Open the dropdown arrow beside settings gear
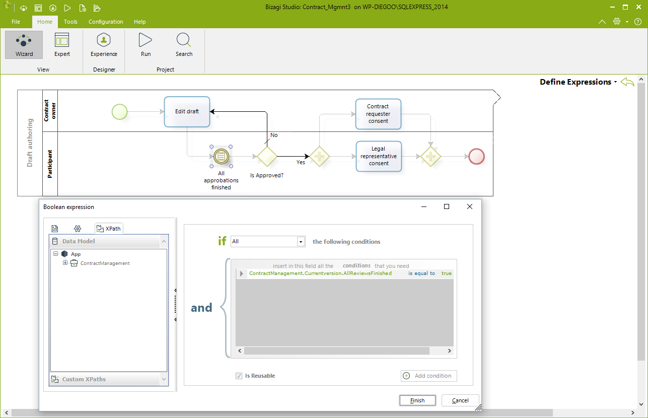 click(x=627, y=22)
